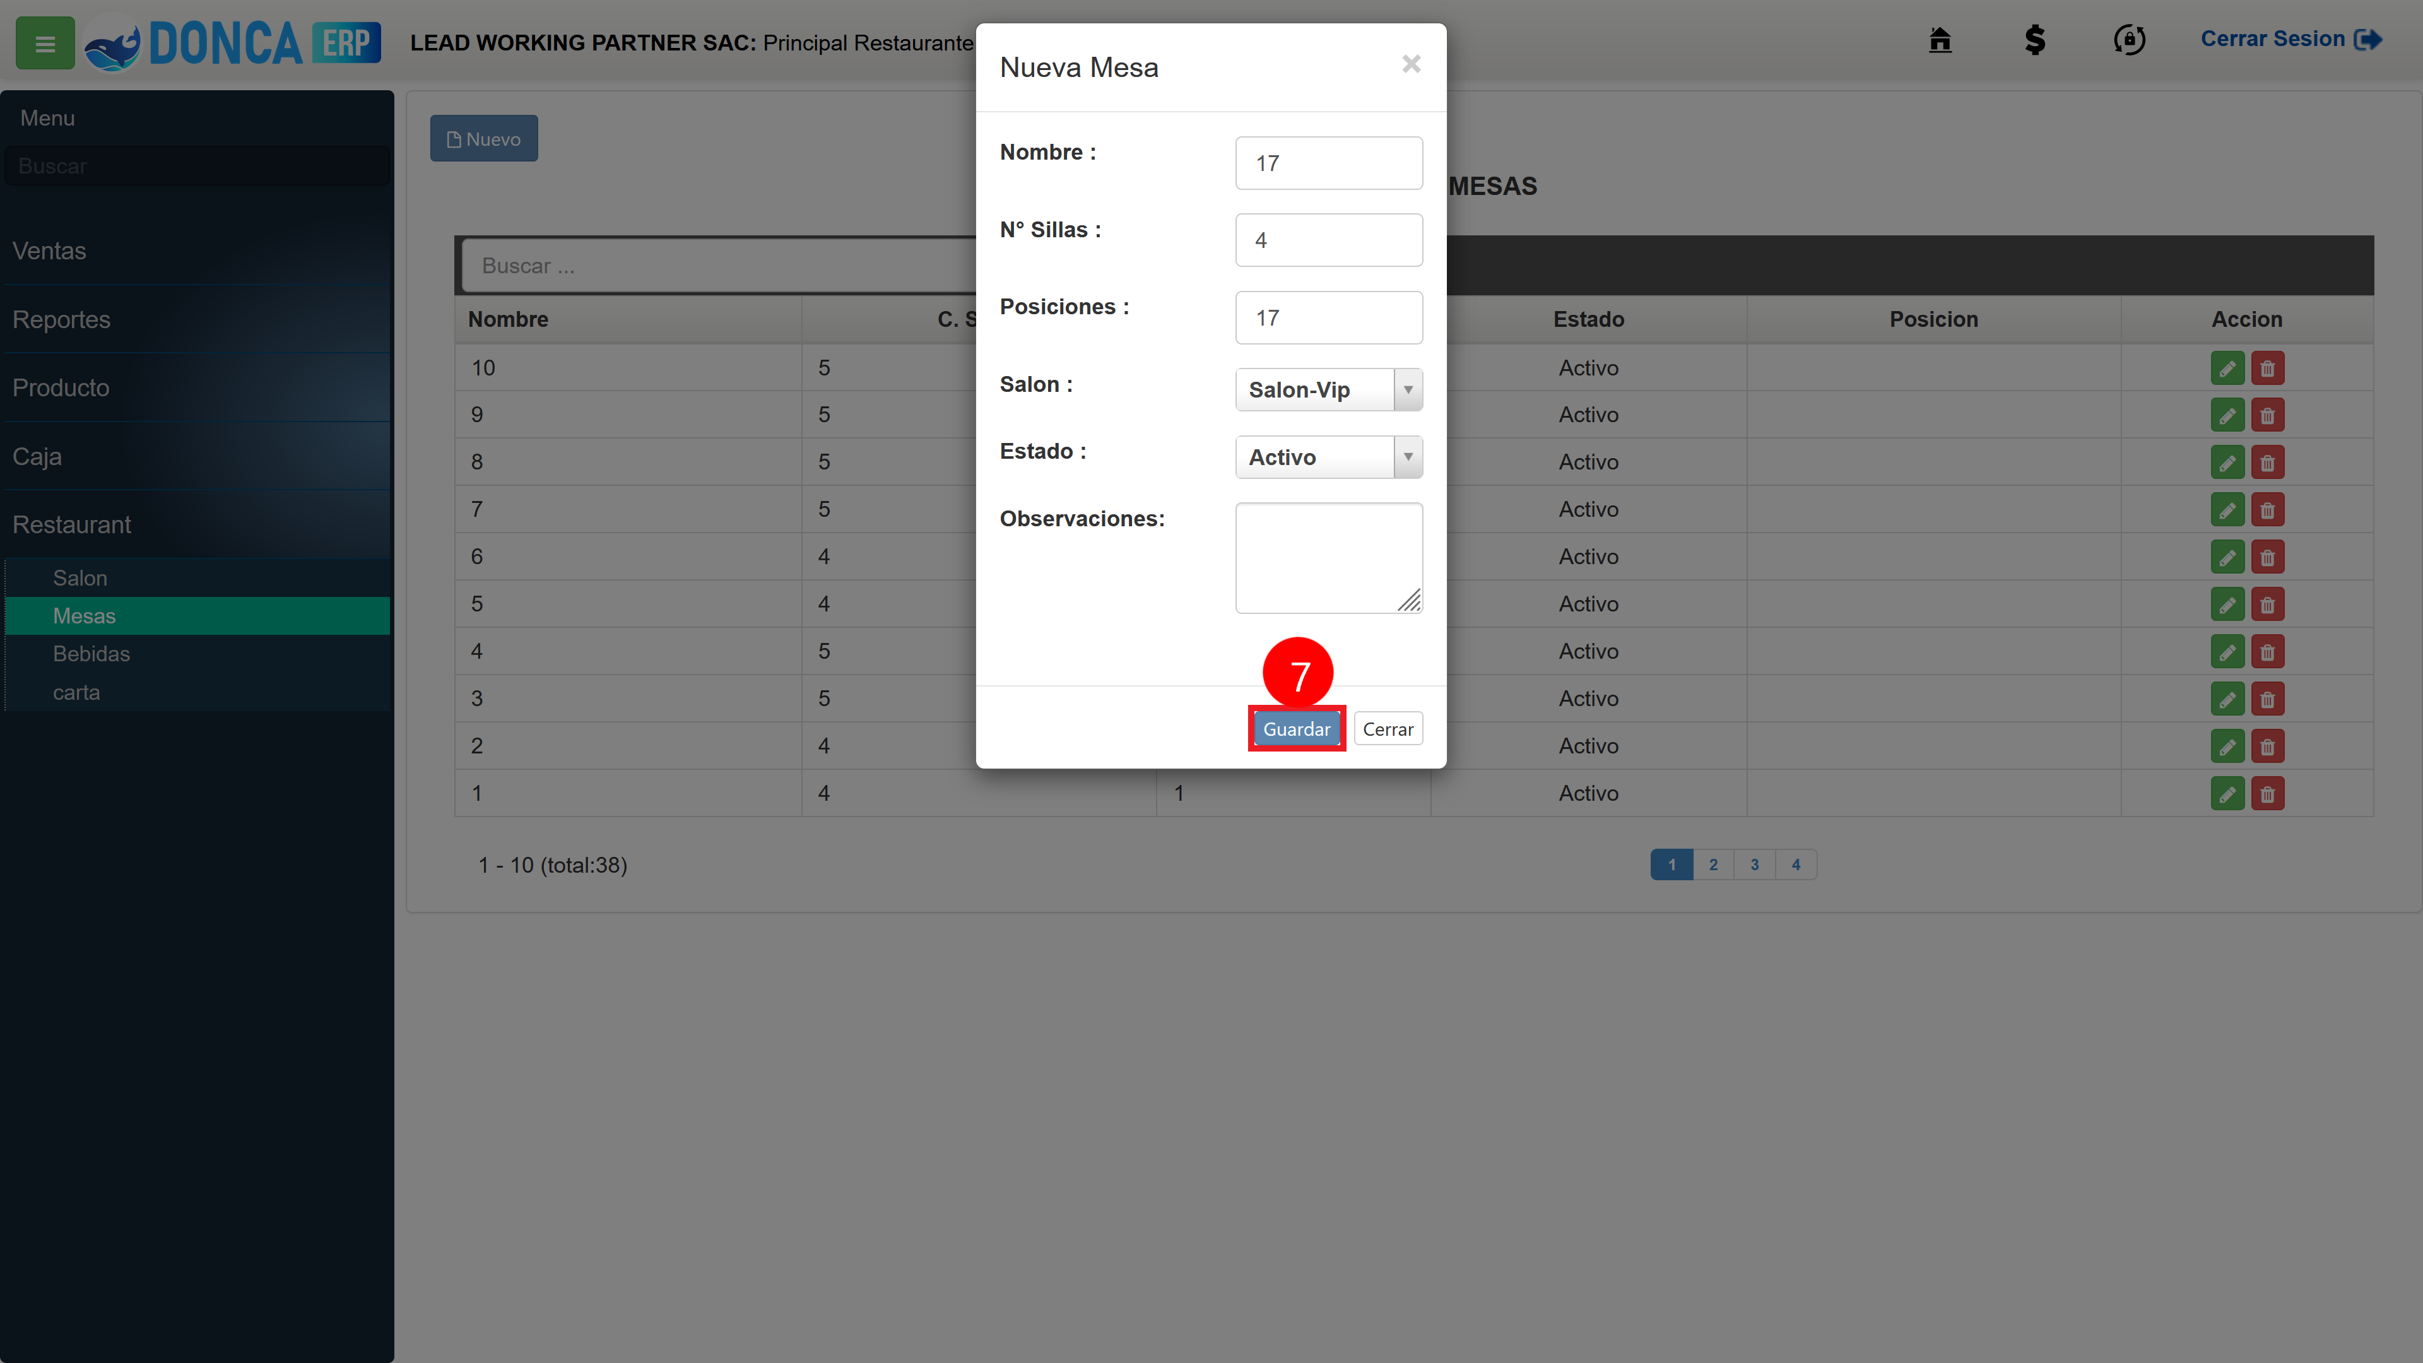Go to pagination page 2
Viewport: 2423px width, 1363px height.
(x=1713, y=864)
